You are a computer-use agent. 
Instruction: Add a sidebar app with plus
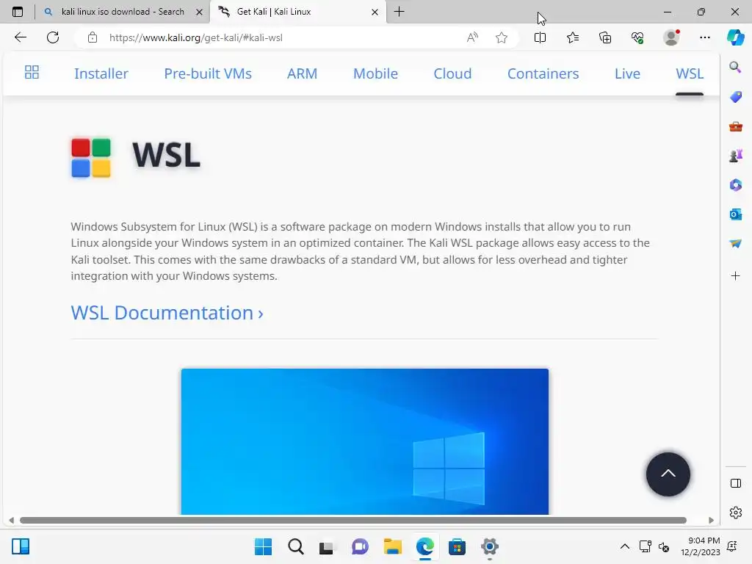tap(735, 276)
